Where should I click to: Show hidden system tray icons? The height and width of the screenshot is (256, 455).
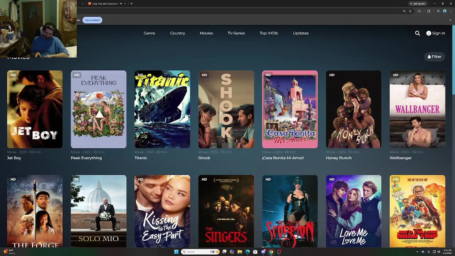pos(417,252)
